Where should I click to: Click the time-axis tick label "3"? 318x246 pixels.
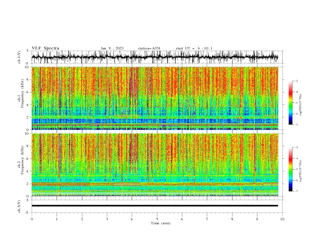tap(107, 219)
